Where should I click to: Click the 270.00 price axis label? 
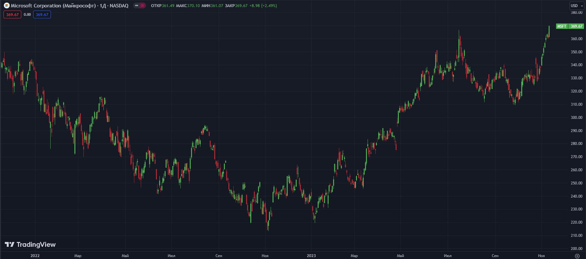click(x=576, y=156)
